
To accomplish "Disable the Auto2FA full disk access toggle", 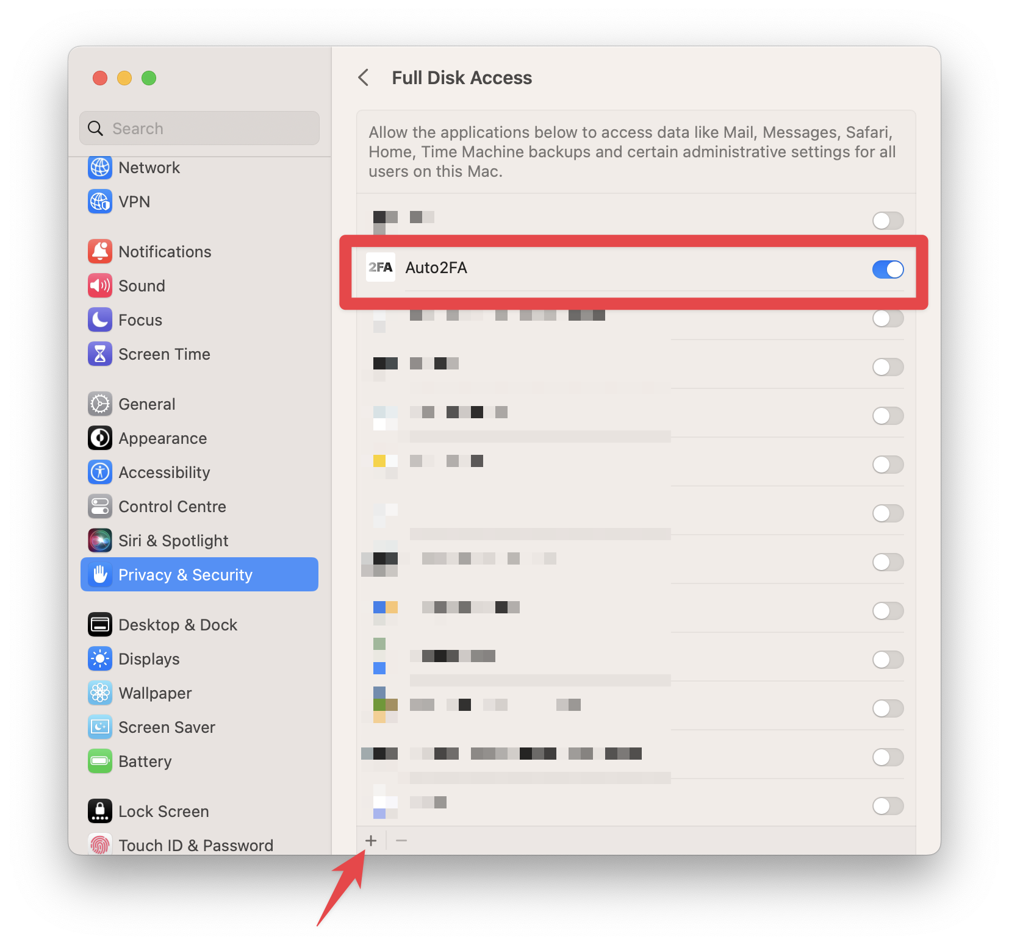I will 888,269.
